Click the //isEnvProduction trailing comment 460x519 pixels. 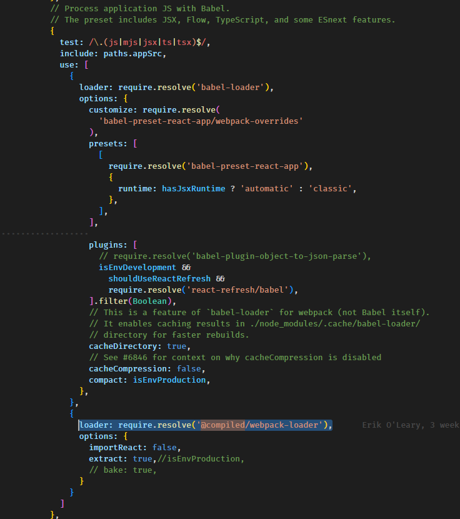coord(201,459)
